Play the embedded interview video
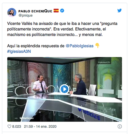 click(64, 89)
